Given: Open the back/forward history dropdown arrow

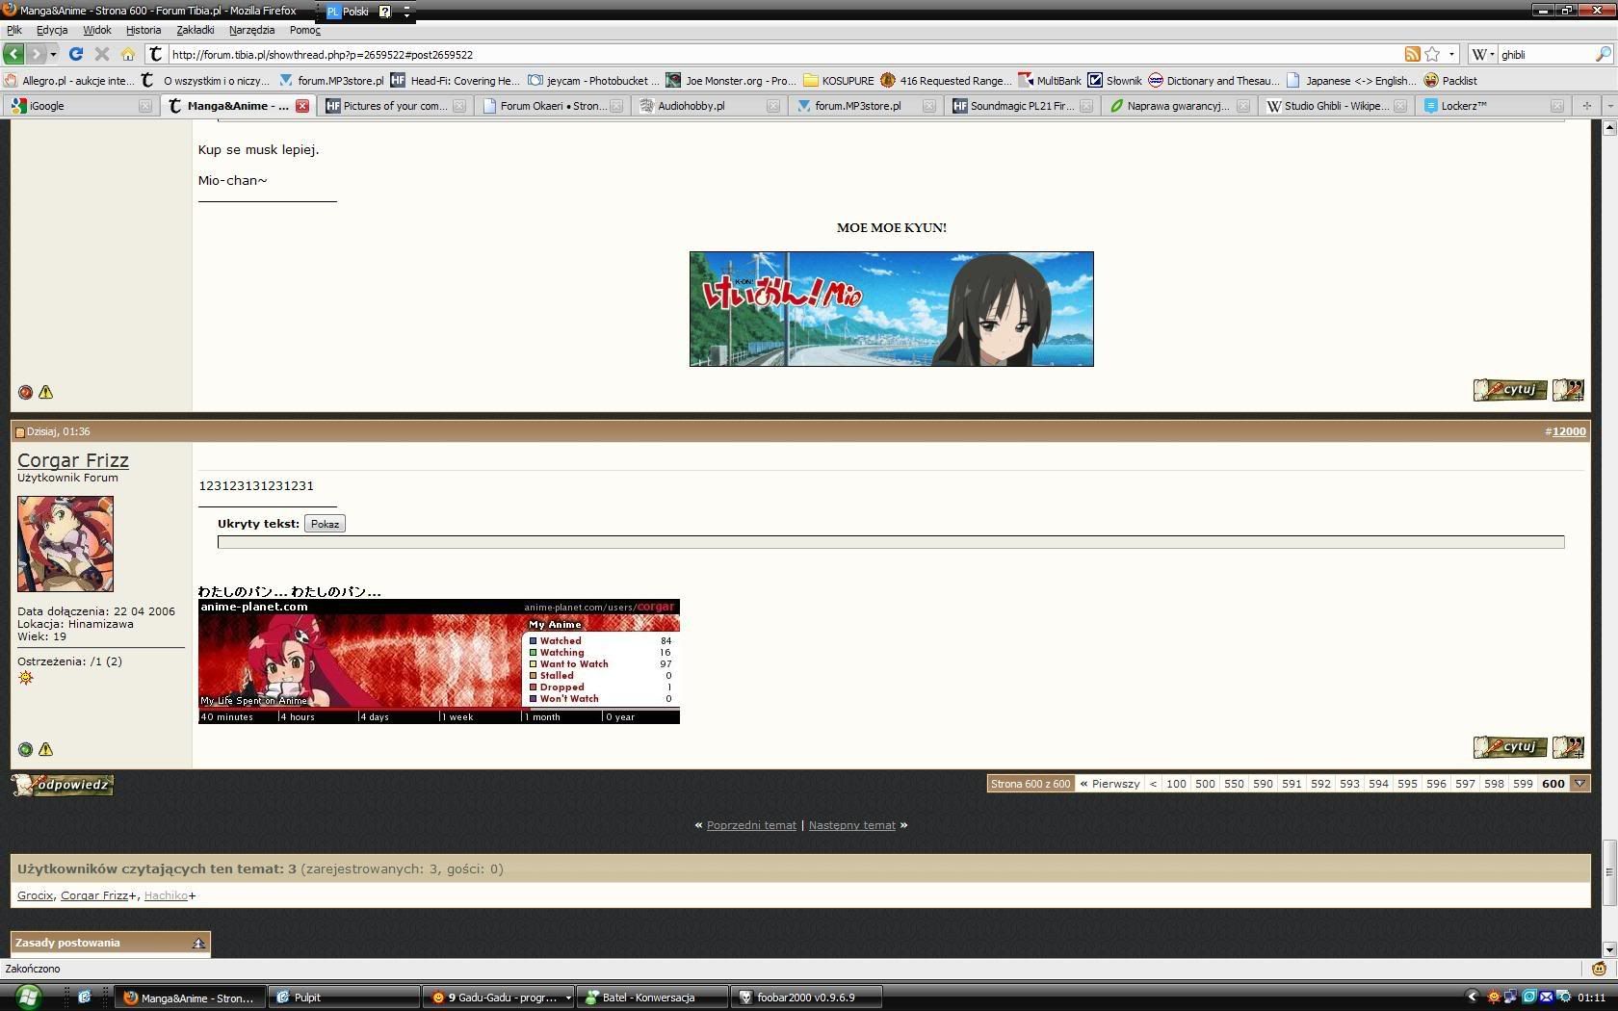Looking at the screenshot, I should 53,54.
